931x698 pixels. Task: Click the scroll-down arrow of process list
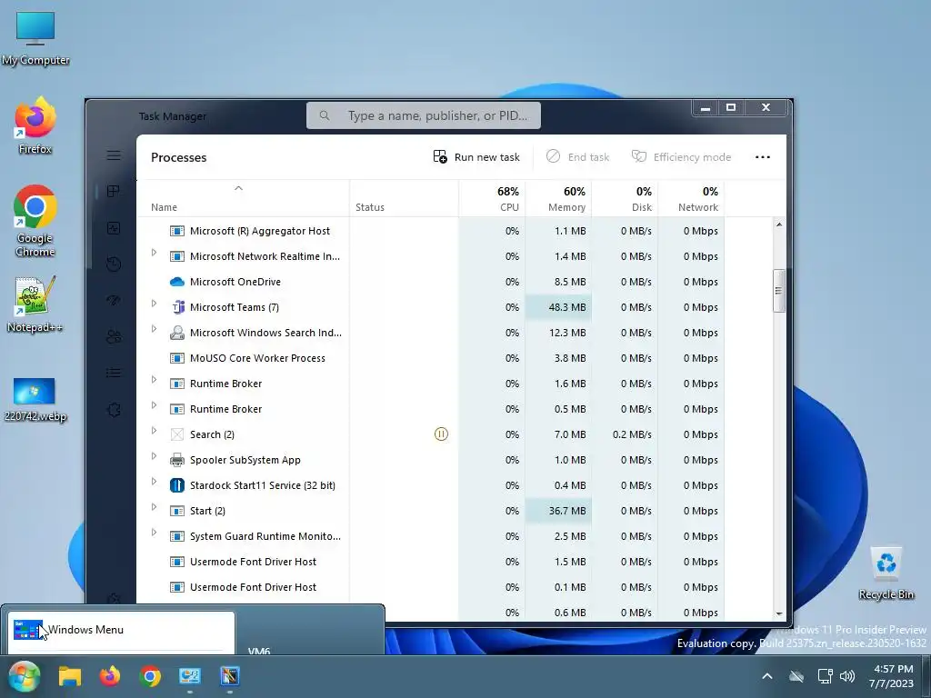click(x=779, y=613)
